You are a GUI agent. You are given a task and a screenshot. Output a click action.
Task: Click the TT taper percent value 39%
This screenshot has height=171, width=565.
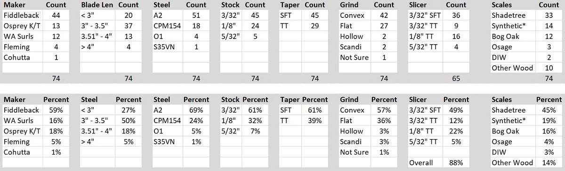click(x=316, y=121)
